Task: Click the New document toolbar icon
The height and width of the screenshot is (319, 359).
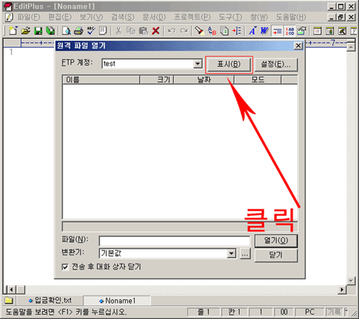Action: (14, 31)
